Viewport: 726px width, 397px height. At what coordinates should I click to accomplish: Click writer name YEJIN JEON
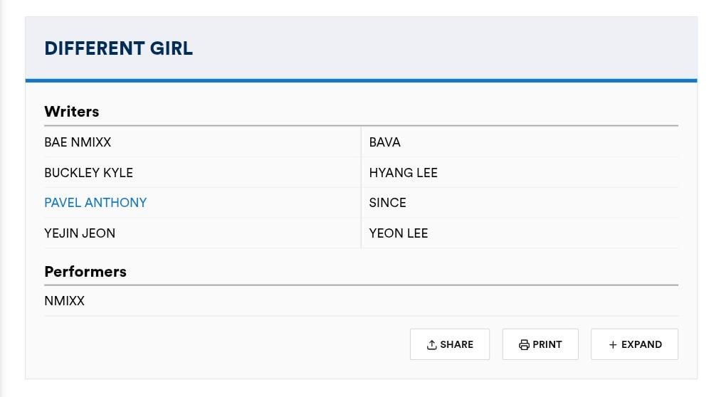[x=80, y=233]
